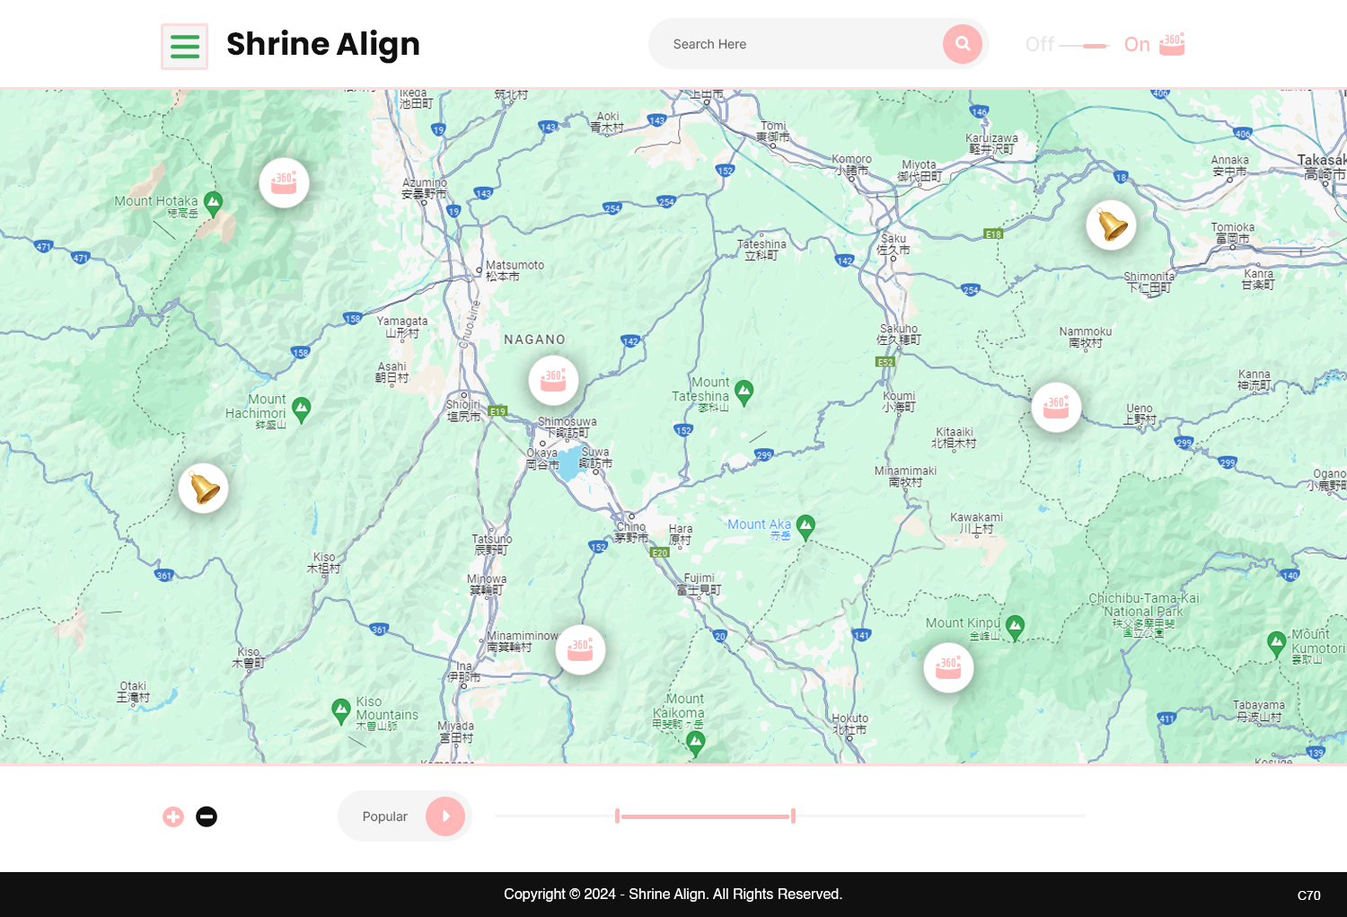Click the 360 icon beside On label

click(x=1172, y=44)
